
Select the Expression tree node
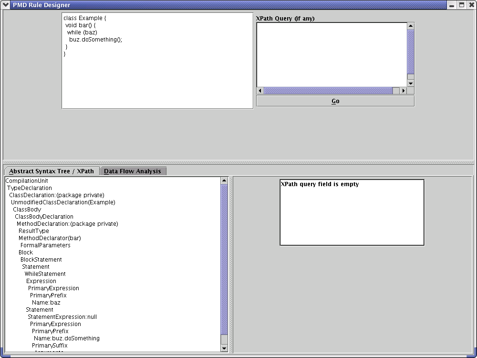tap(41, 281)
